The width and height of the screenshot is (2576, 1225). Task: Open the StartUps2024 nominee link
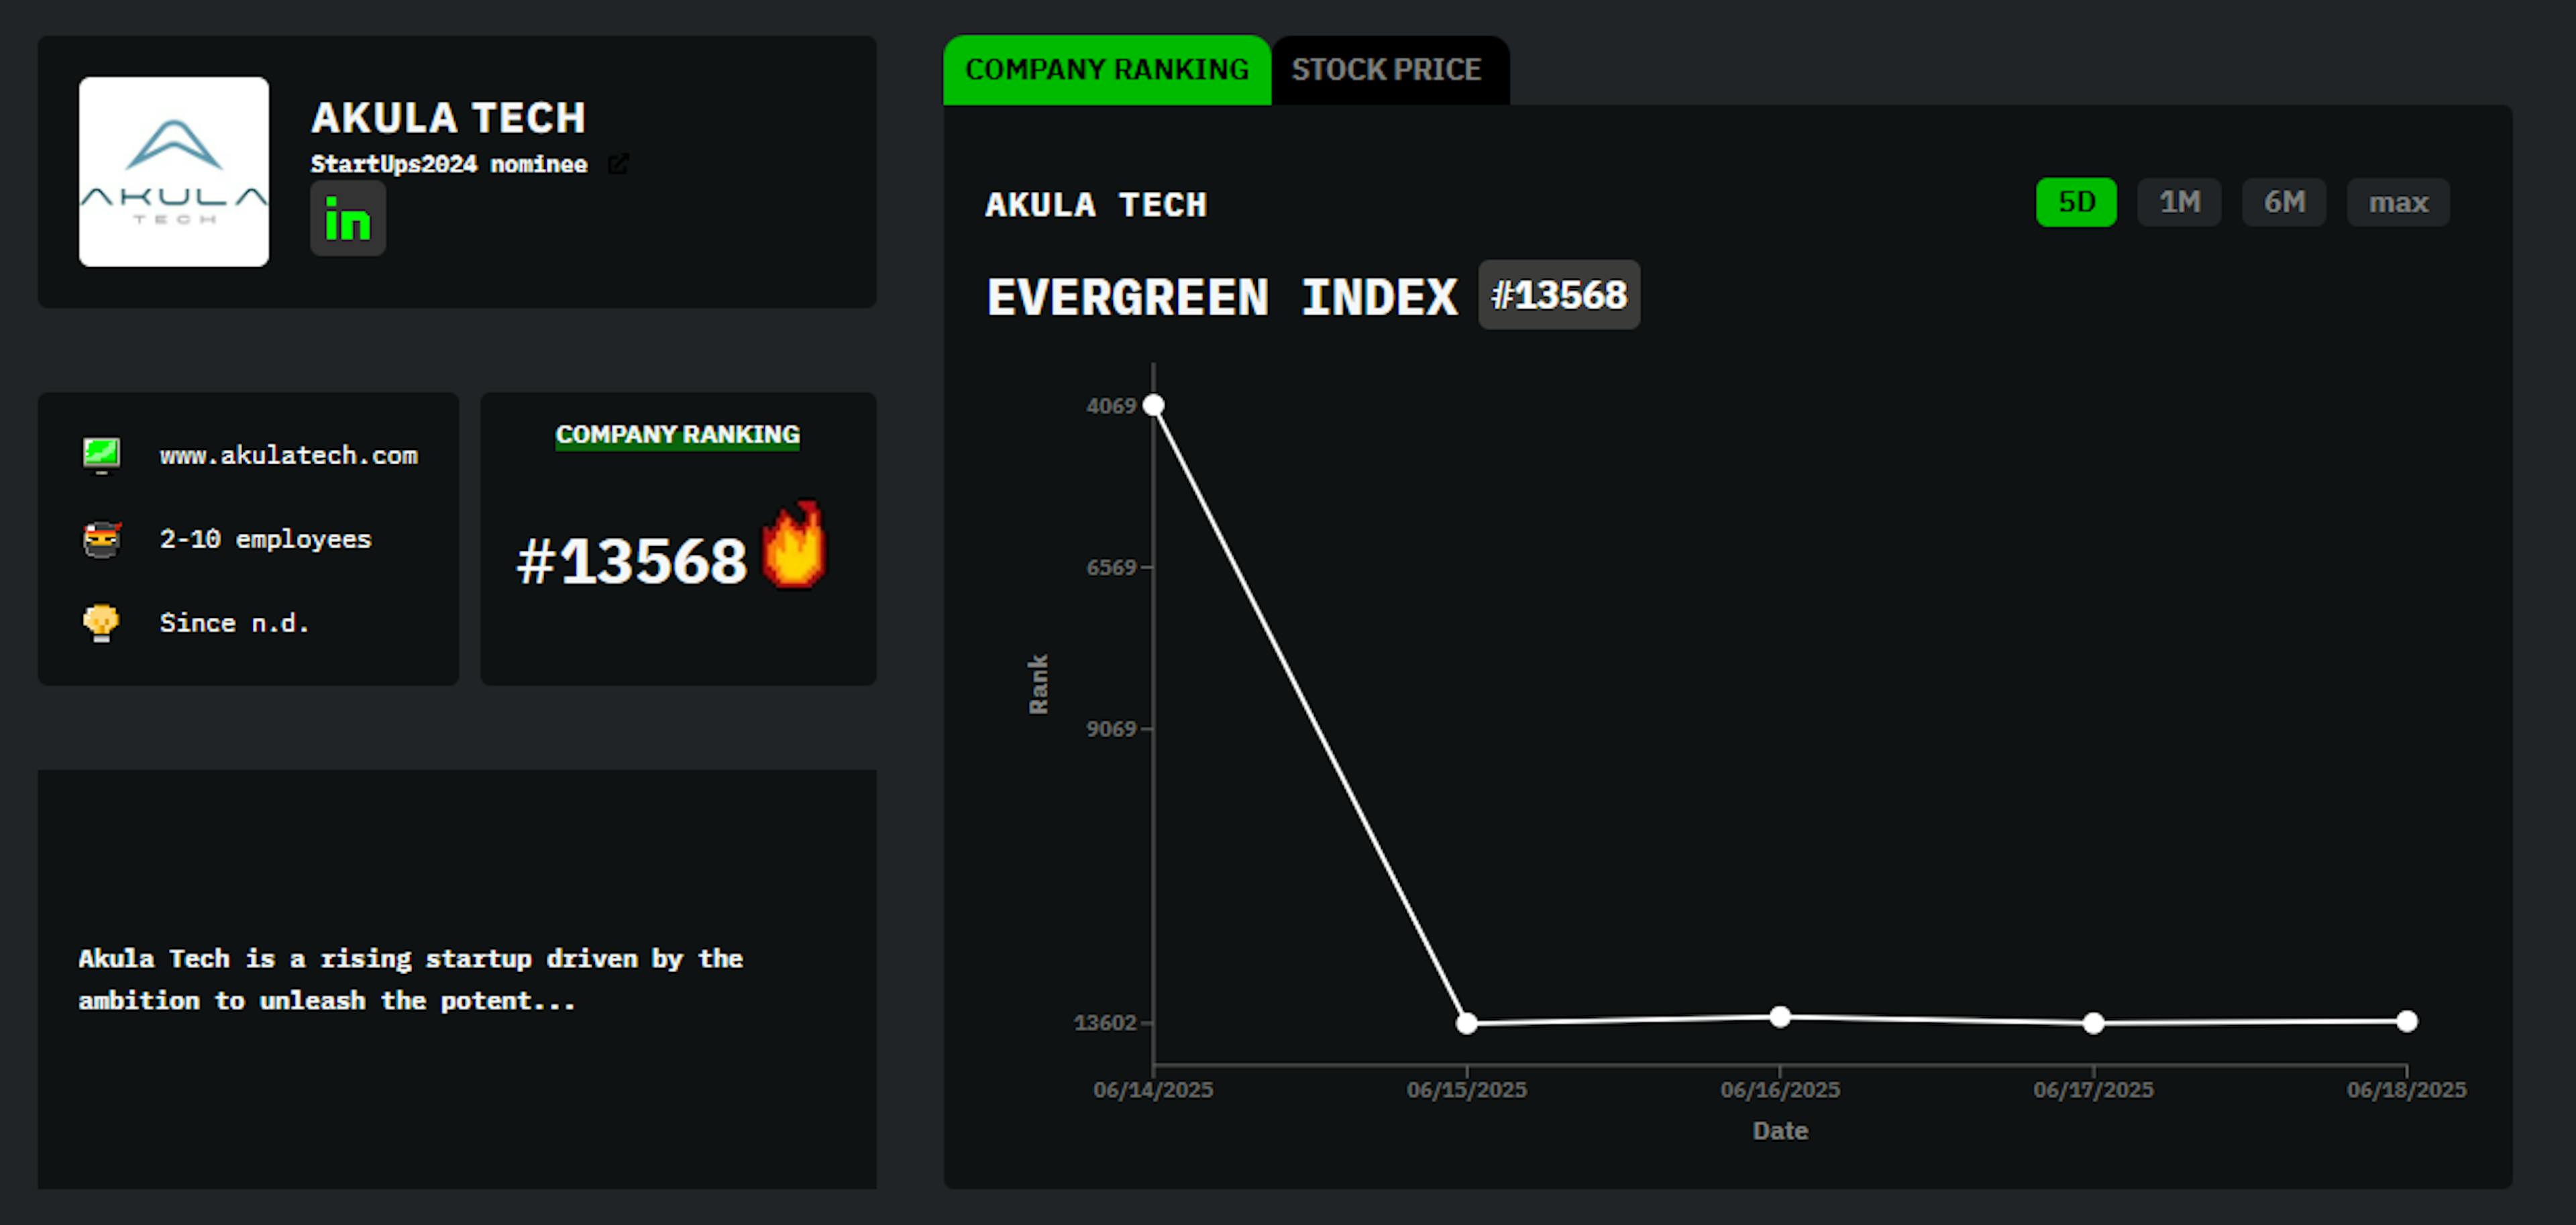pos(449,164)
